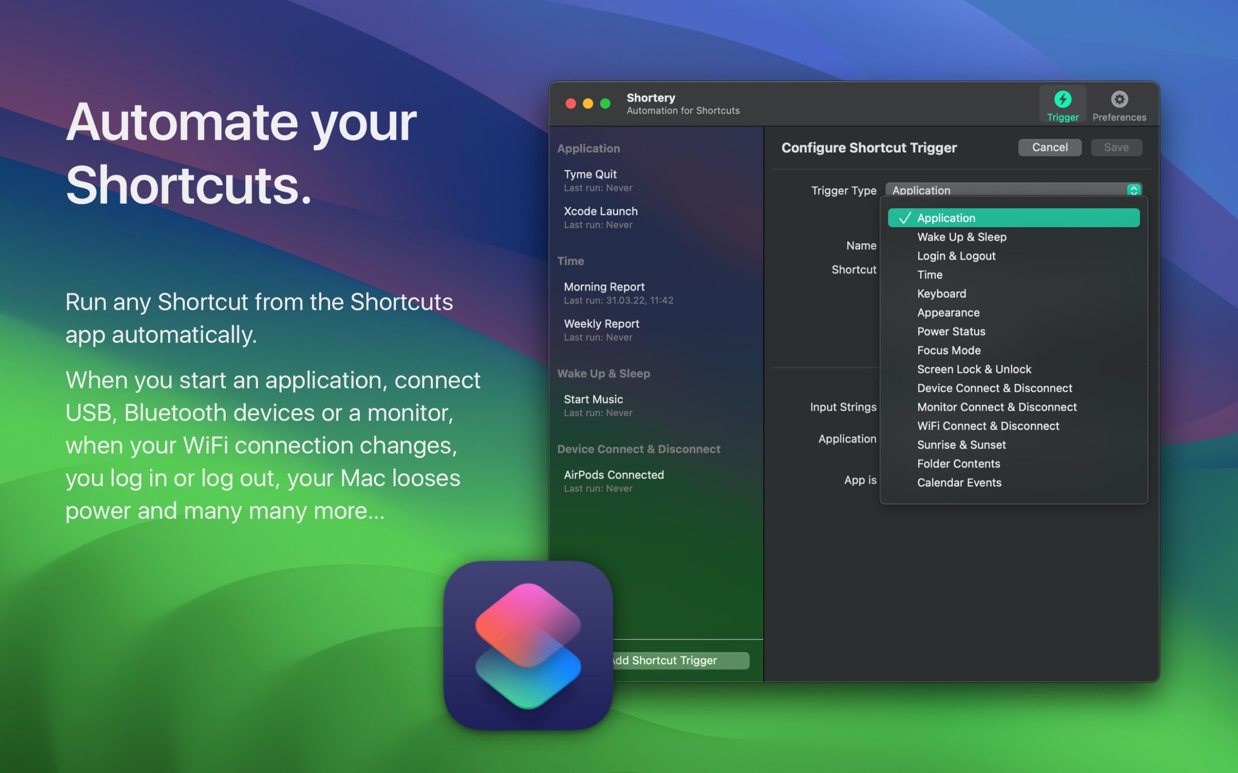Screen dimensions: 1238x773
Task: Click the checkmark beside the Application option
Action: [905, 218]
